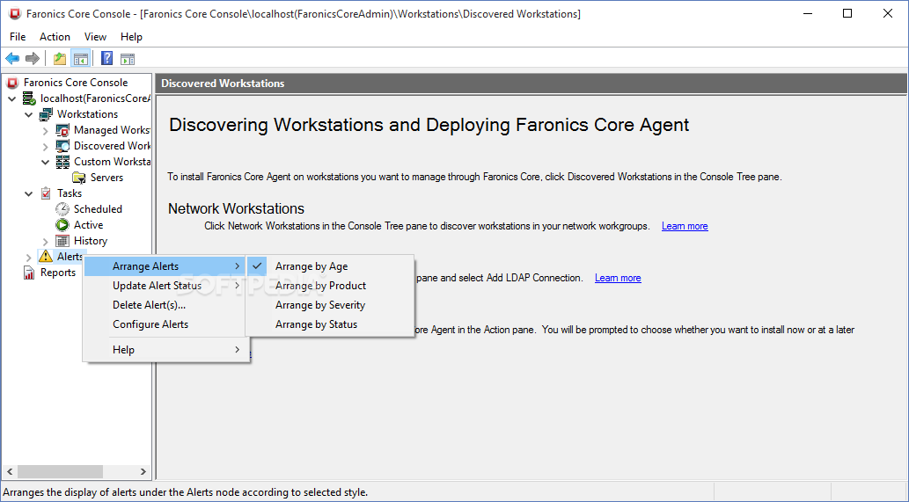Toggle the Show/Hide Console Tree icon

click(x=80, y=59)
